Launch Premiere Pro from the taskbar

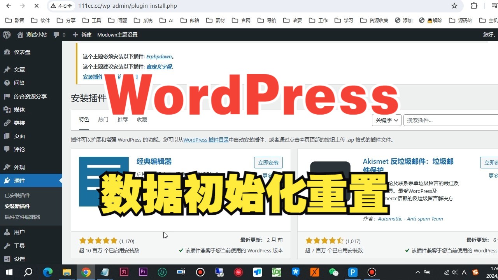point(143,272)
